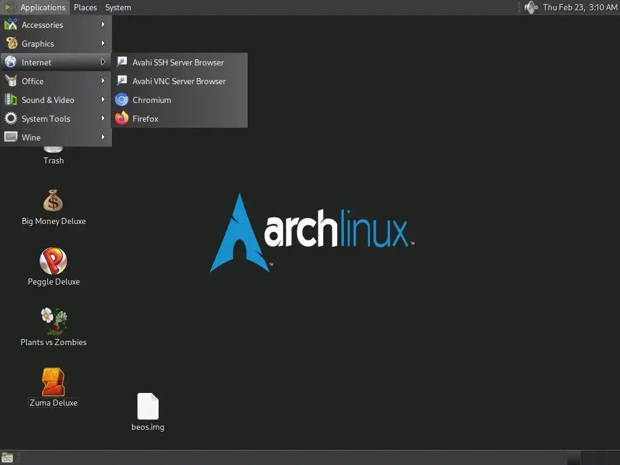Click the Zuma Deluxe label
The image size is (620, 465).
pos(53,403)
